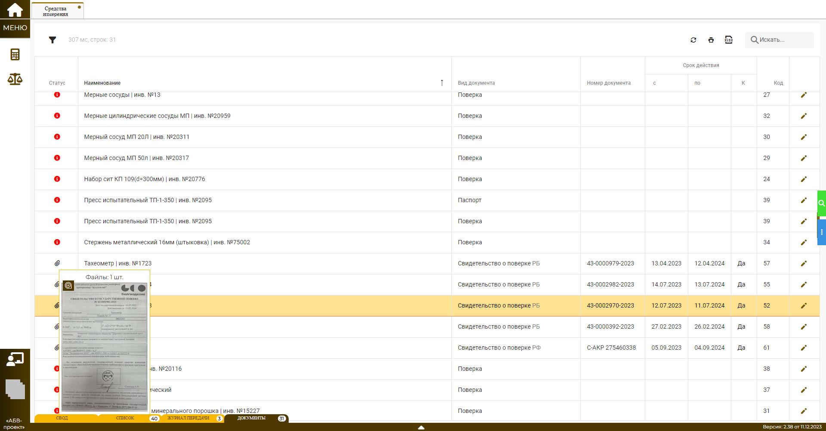The image size is (826, 431).
Task: Open the blue three-dots side panel
Action: tap(821, 232)
